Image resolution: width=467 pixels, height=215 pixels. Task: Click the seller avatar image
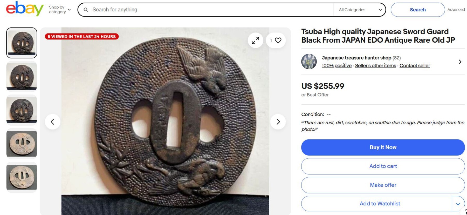[x=309, y=62]
